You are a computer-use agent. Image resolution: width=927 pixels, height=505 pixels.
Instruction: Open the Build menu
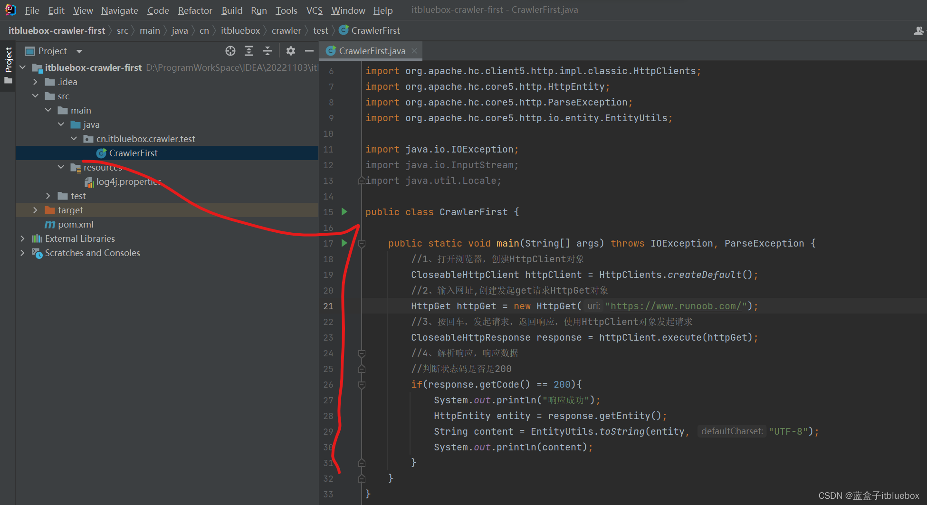pyautogui.click(x=232, y=10)
